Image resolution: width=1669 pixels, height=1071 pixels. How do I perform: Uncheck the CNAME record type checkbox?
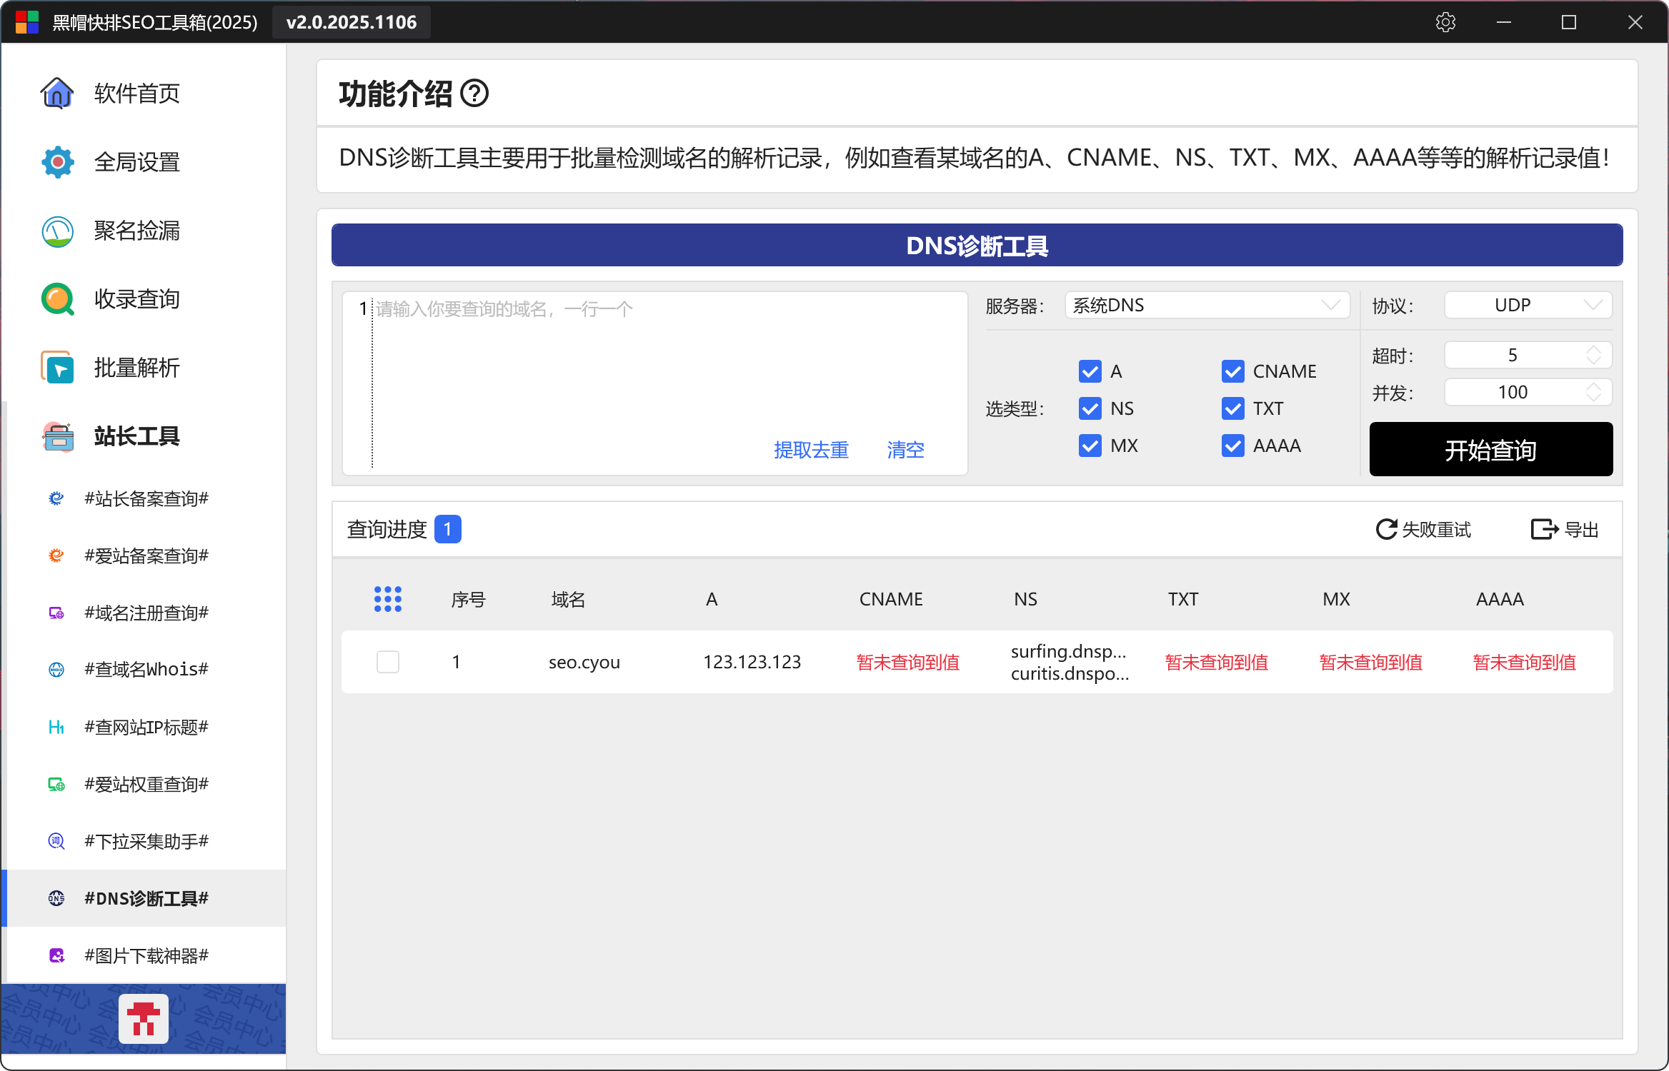1233,371
